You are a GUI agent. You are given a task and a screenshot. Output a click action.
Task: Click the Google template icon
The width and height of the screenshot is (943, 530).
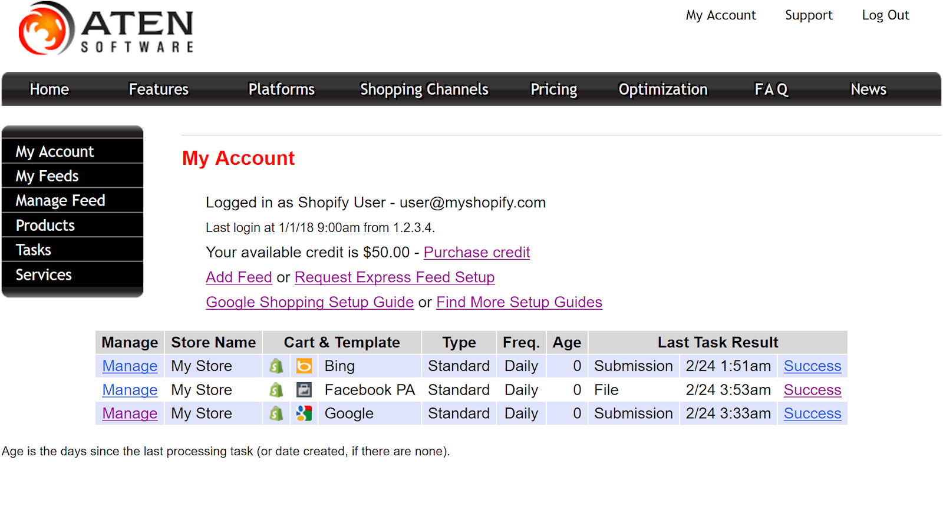[x=304, y=413]
